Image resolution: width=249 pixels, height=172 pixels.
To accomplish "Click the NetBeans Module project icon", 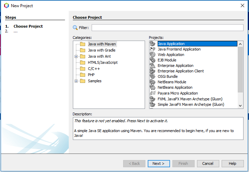I will (x=153, y=82).
